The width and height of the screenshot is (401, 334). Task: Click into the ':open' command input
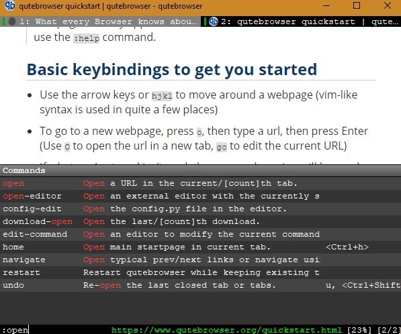pos(55,330)
